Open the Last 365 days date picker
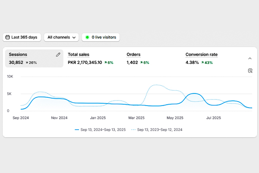This screenshot has width=259, height=173. click(x=22, y=38)
